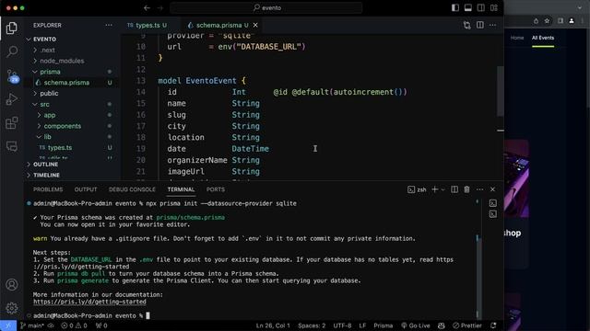Open browser profile avatar icon

tap(572, 21)
